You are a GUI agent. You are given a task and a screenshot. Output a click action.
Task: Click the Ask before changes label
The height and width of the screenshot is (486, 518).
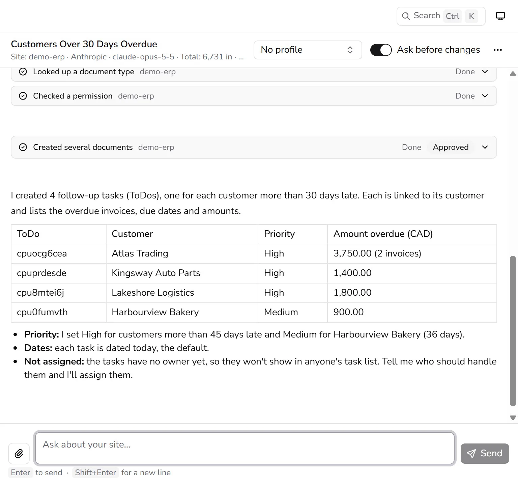pyautogui.click(x=438, y=50)
